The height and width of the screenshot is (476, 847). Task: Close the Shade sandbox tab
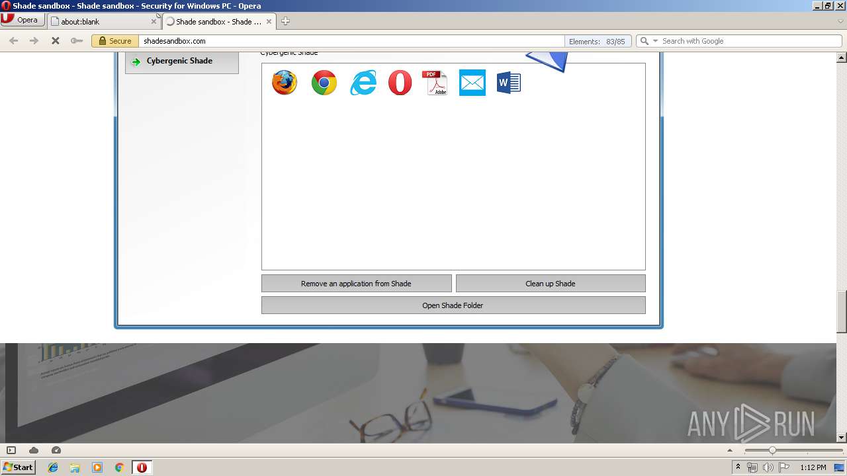[269, 21]
